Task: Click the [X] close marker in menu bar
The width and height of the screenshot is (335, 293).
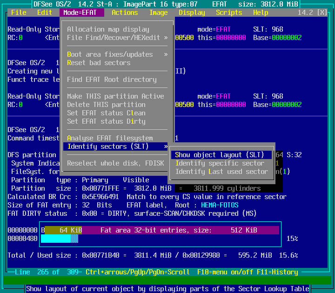Action: (322, 13)
